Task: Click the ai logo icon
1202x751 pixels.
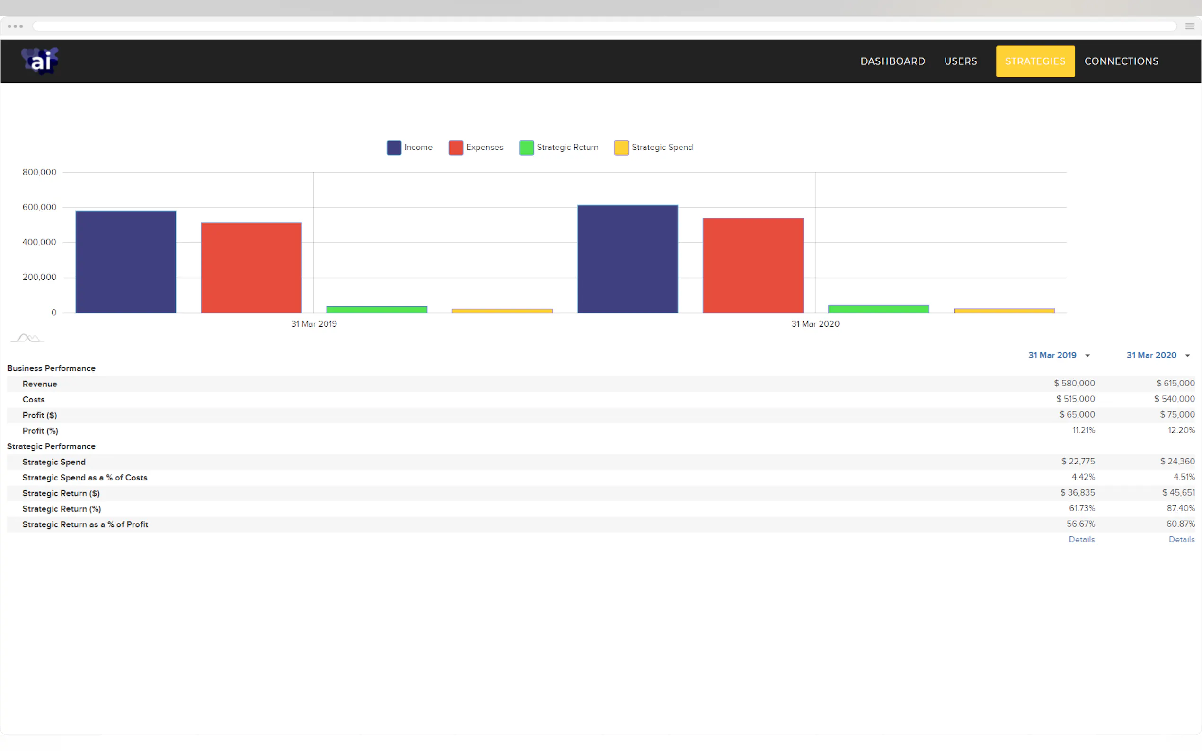Action: (x=40, y=61)
